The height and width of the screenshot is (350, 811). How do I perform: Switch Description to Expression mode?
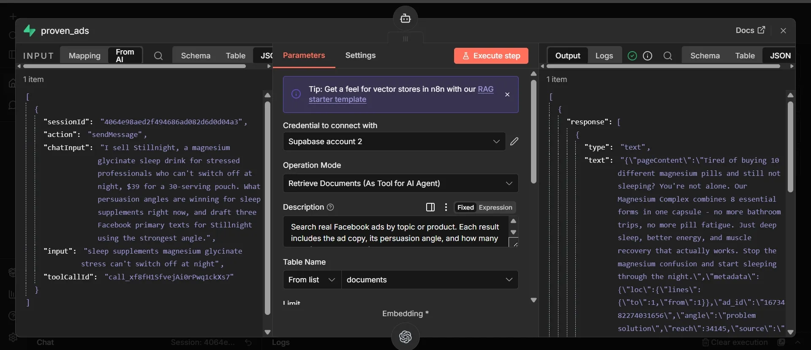(x=495, y=208)
